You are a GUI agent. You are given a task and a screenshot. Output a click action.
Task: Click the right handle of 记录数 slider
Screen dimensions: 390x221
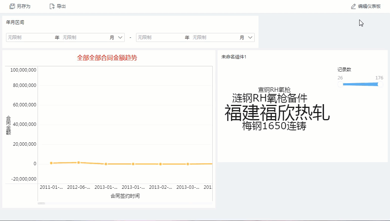(x=380, y=84)
